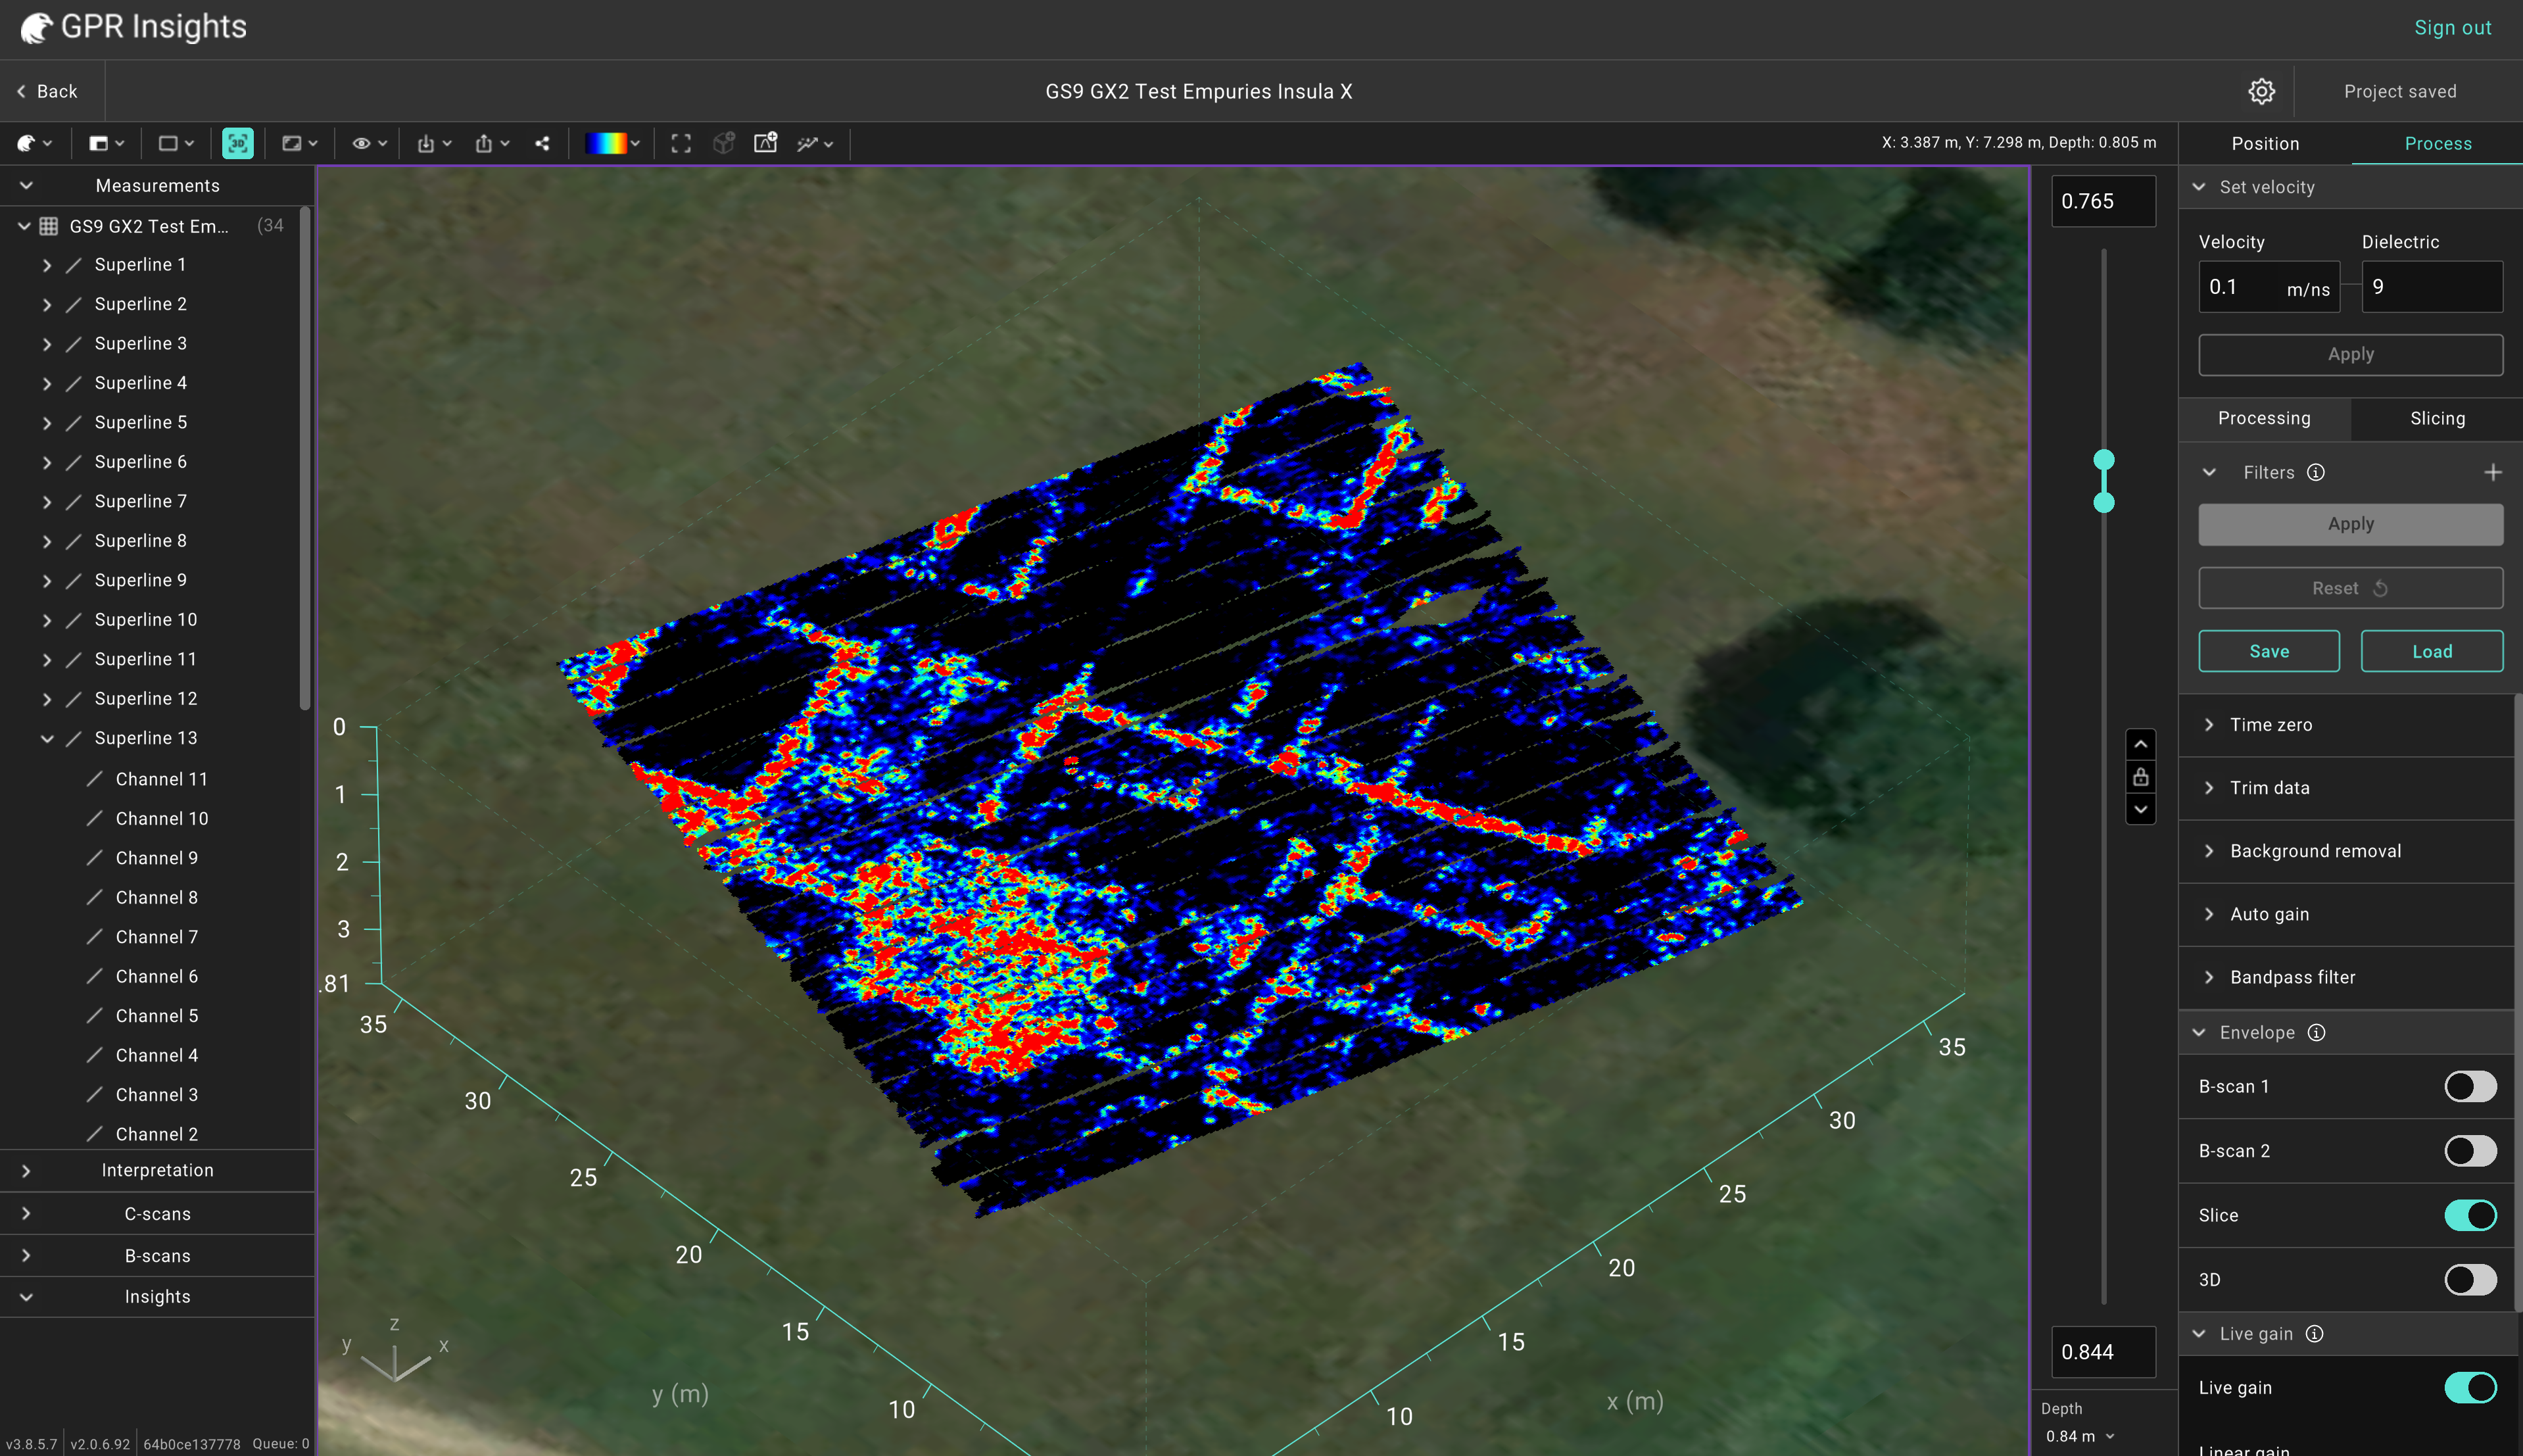Go back using the Back button

pyautogui.click(x=47, y=91)
